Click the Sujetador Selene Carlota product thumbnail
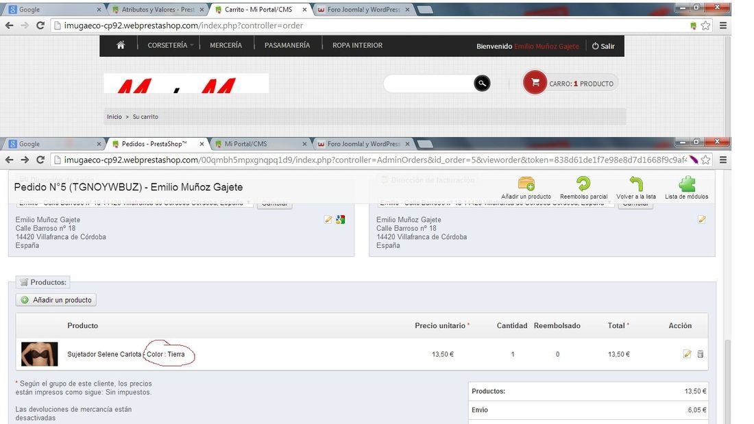Viewport: 754px width, 424px height. [40, 354]
